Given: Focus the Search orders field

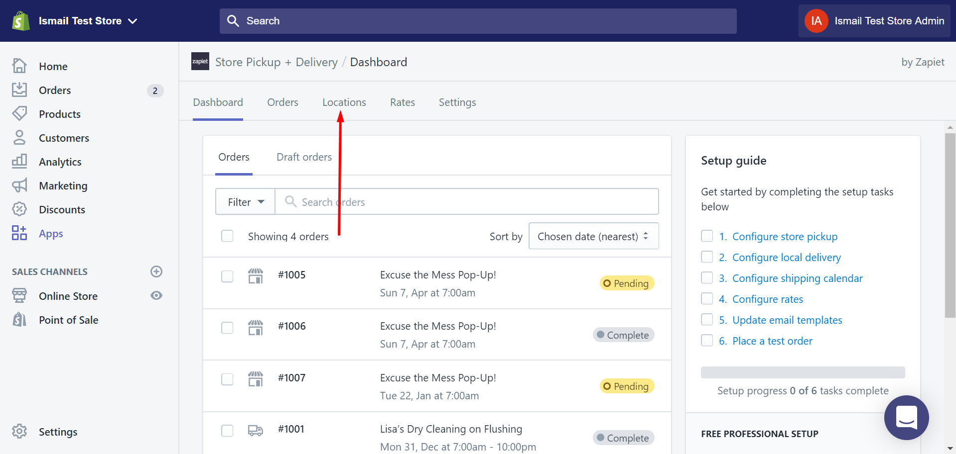Looking at the screenshot, I should coord(467,201).
